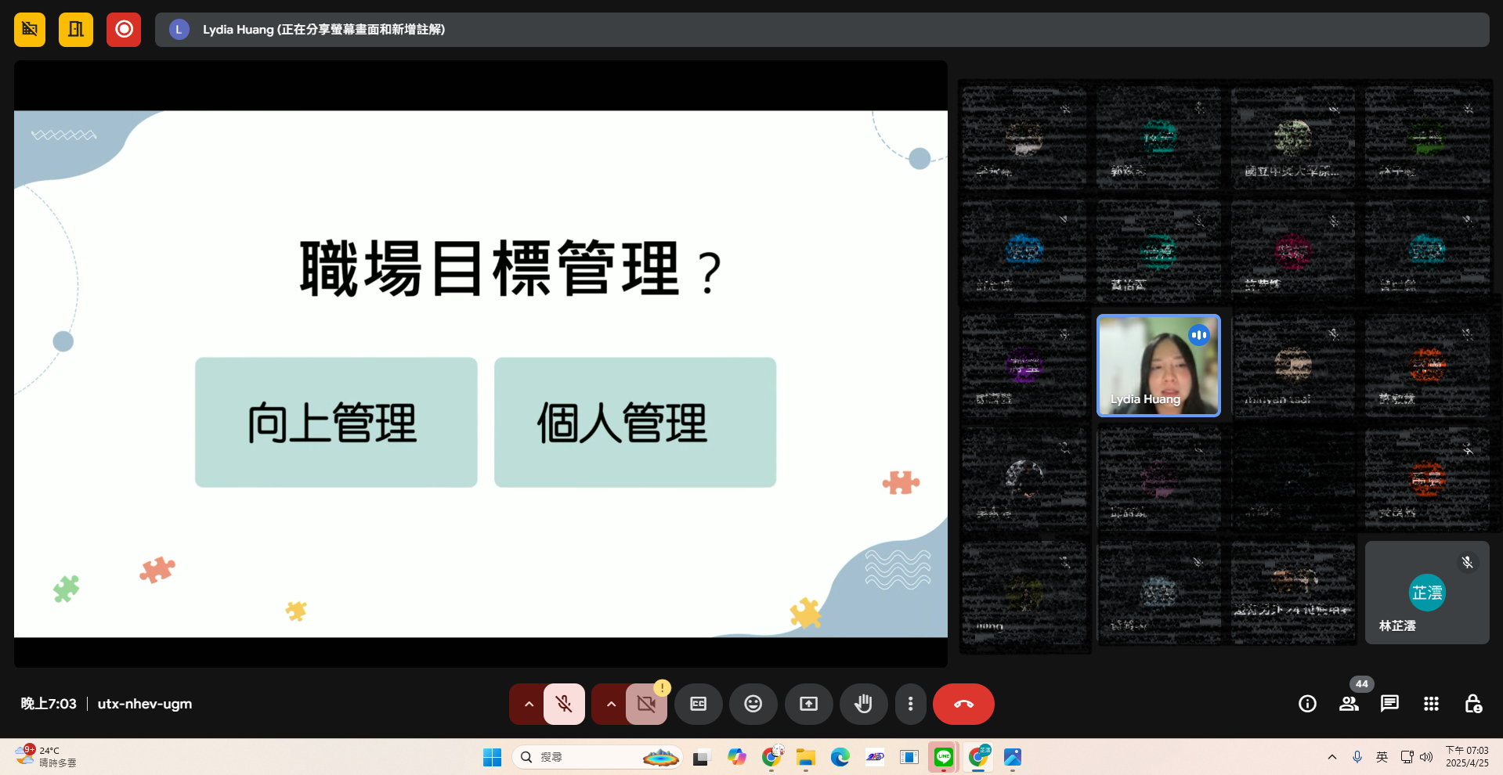
Task: Show the participants list with 44 people
Action: (1348, 703)
